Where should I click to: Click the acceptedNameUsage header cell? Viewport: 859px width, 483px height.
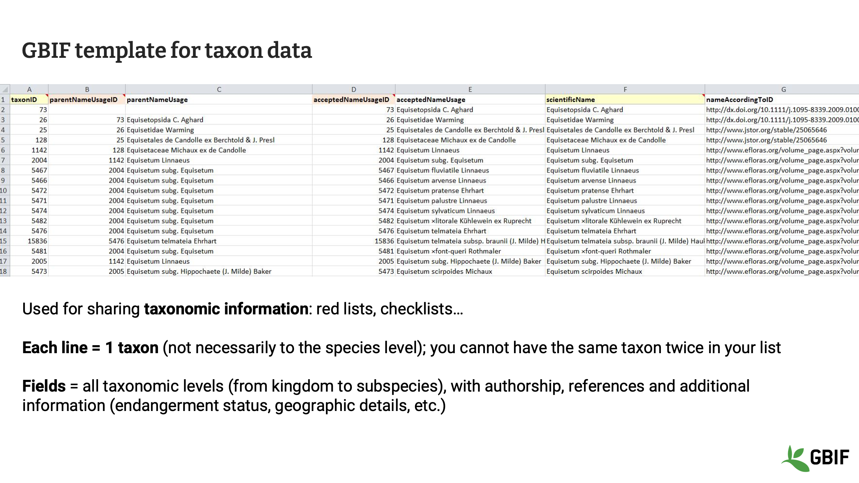pyautogui.click(x=470, y=99)
